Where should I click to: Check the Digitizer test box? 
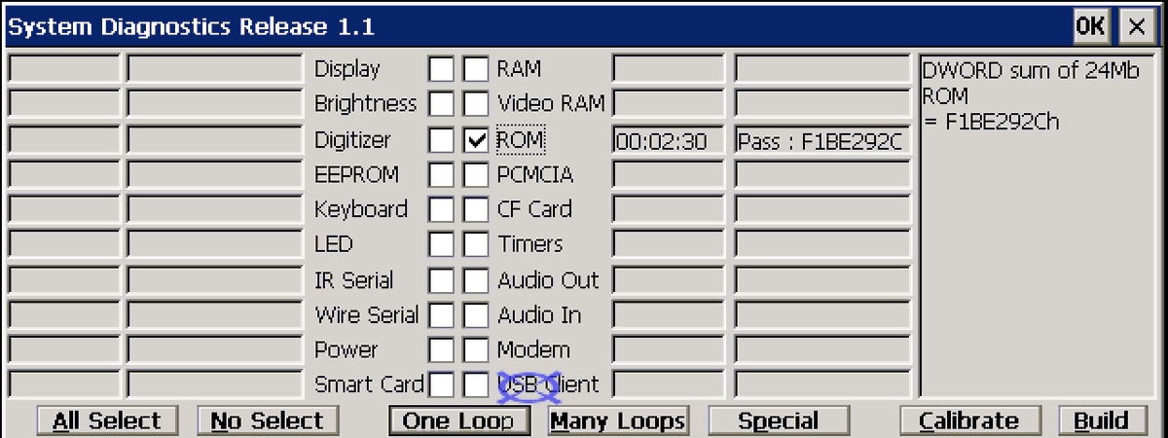click(442, 140)
